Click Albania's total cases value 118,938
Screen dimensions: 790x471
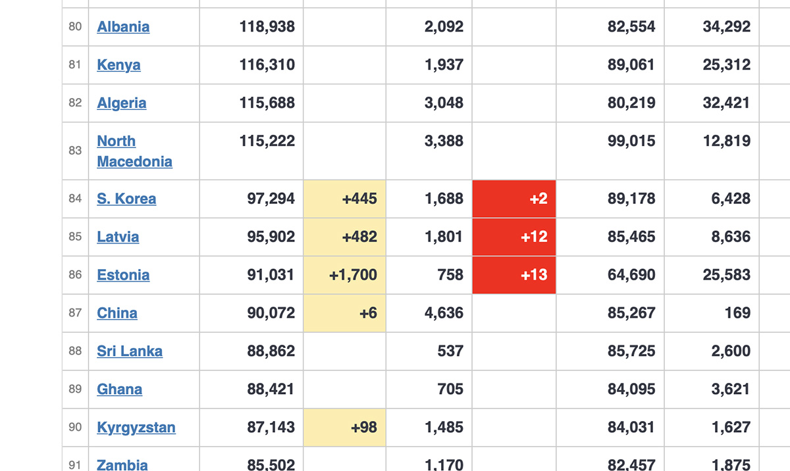tap(271, 27)
